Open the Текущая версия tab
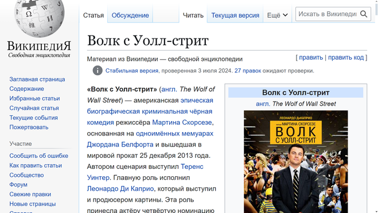This screenshot has height=213, width=378. 235,16
